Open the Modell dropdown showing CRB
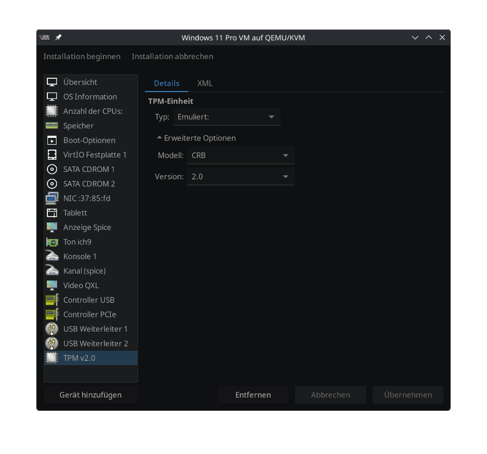The height and width of the screenshot is (454, 487). pyautogui.click(x=241, y=155)
